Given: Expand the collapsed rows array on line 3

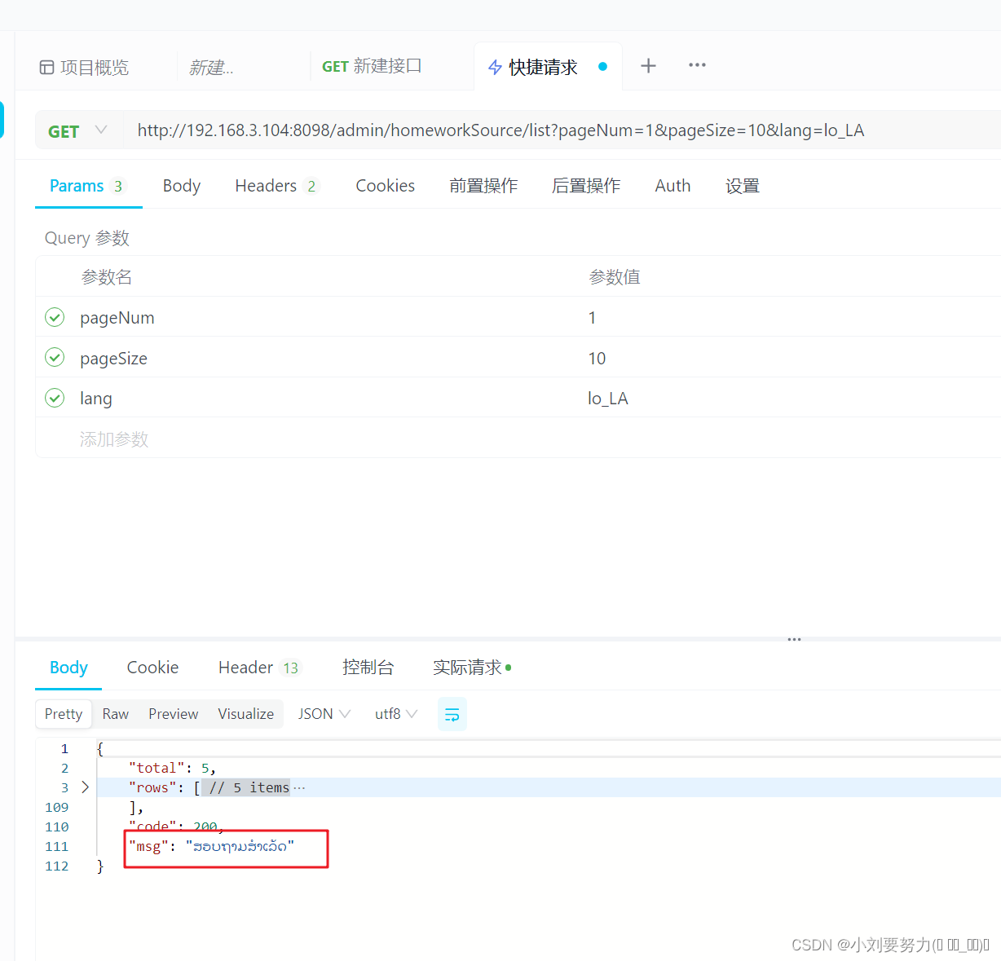Looking at the screenshot, I should tap(85, 787).
